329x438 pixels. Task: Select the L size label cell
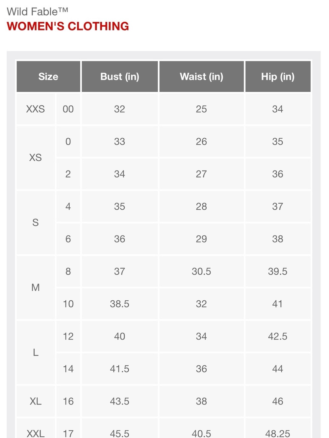click(36, 353)
